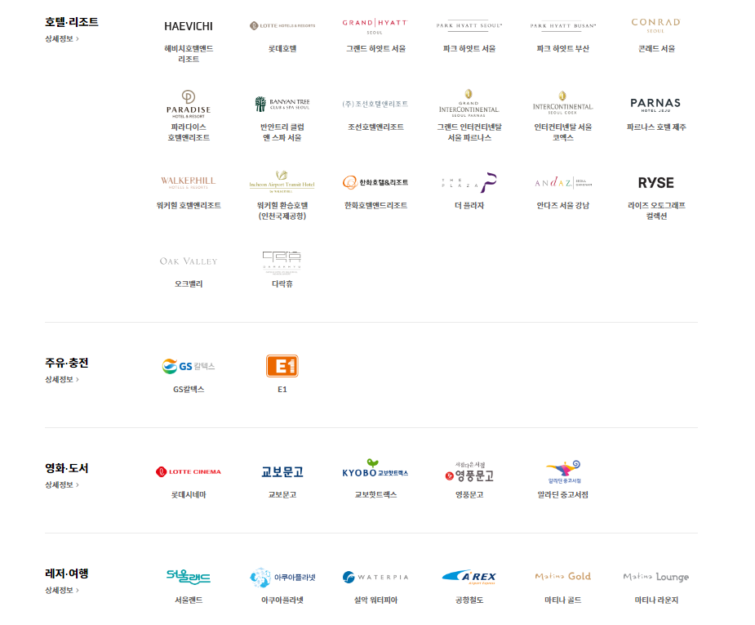The image size is (755, 625).
Task: Click the 해비치호텔앤드 리조트 label
Action: point(189,53)
